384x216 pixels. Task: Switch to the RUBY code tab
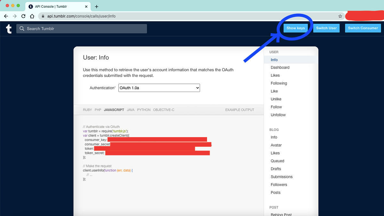click(87, 110)
